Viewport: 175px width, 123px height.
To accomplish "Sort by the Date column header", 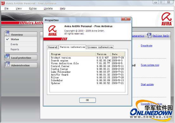I will point(118,54).
